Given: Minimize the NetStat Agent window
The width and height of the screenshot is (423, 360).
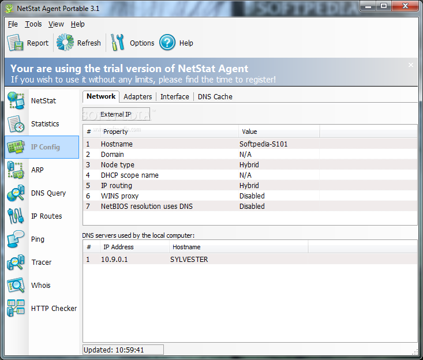Looking at the screenshot, I should (x=368, y=6).
